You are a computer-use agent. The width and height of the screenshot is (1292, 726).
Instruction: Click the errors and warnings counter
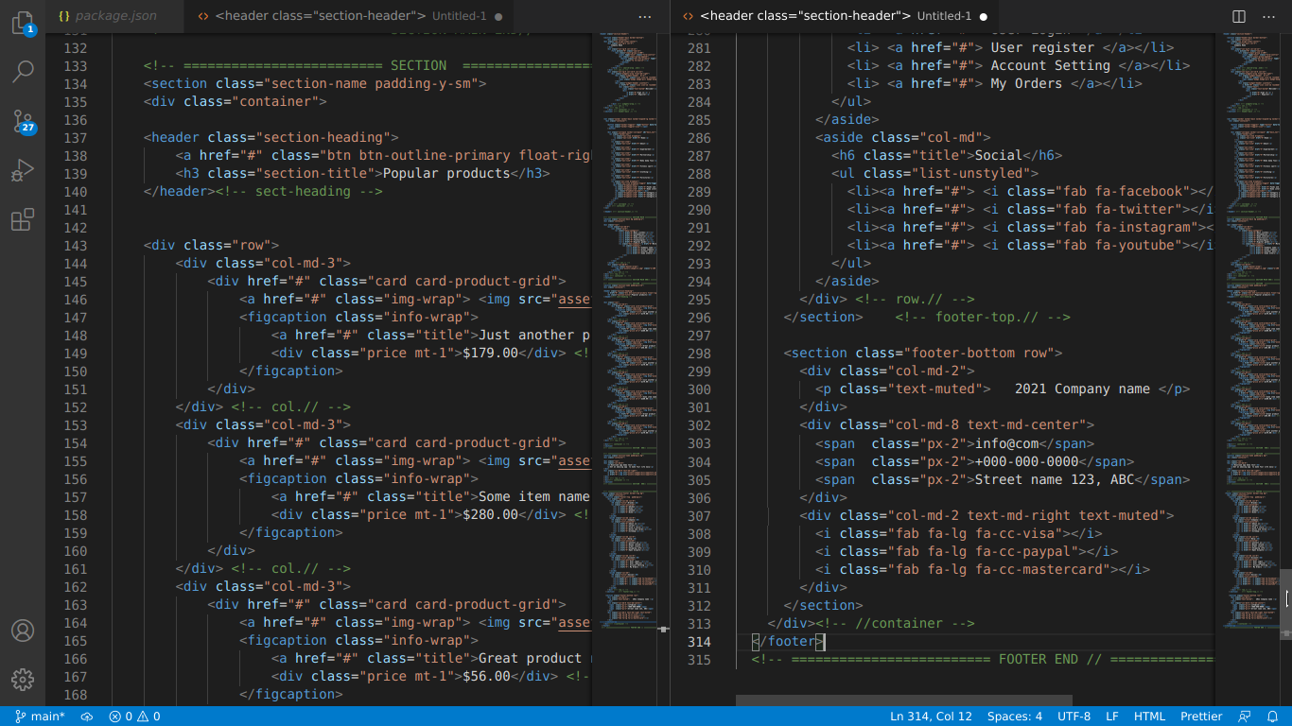[x=134, y=717]
